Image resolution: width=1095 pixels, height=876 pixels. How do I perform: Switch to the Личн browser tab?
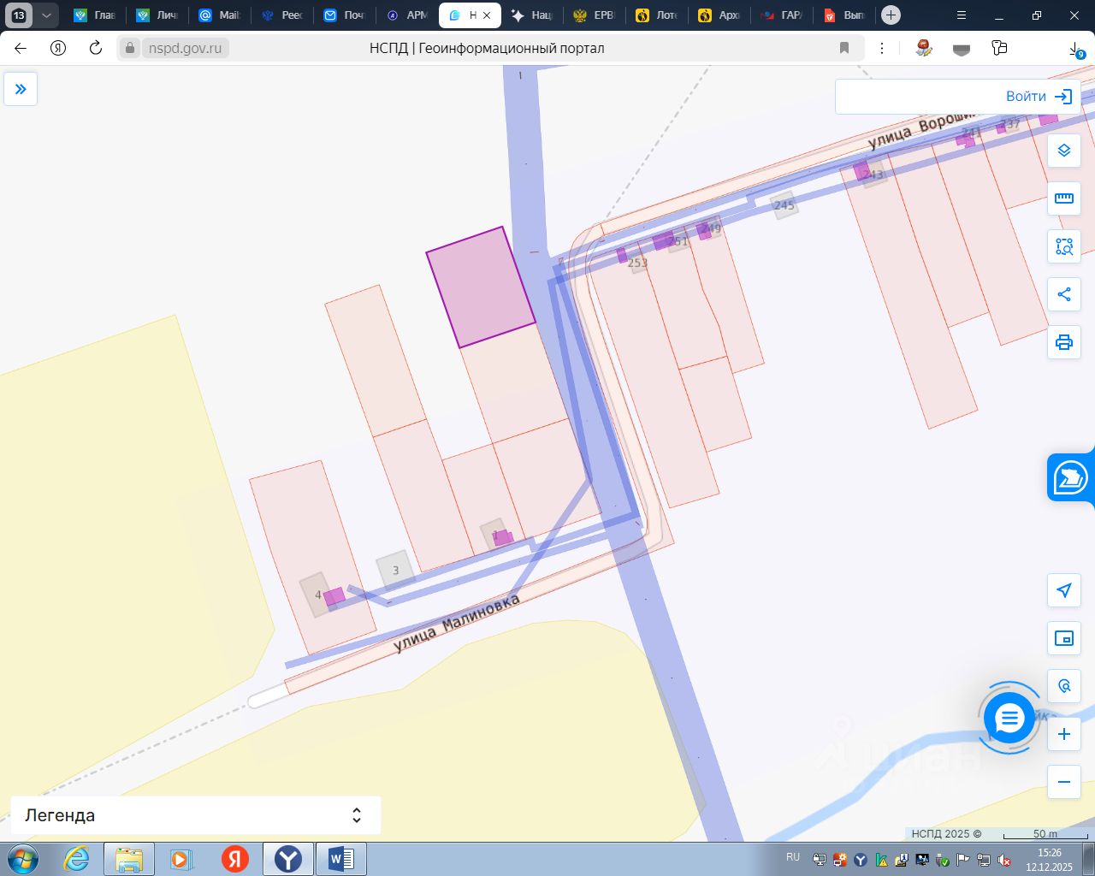(157, 15)
